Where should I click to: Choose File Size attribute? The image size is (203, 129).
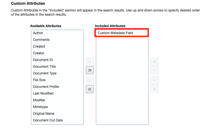(x=57, y=80)
